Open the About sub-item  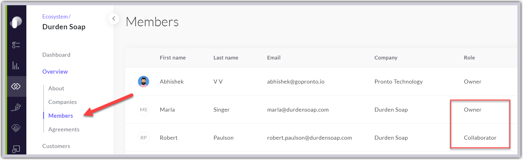pos(56,88)
